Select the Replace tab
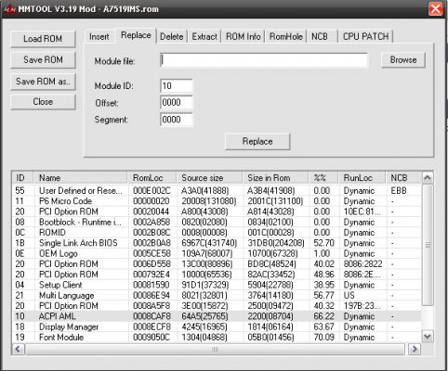 136,35
